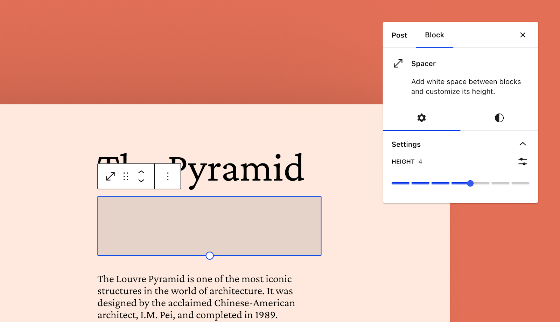Select the grey Spacer block area

(x=209, y=226)
